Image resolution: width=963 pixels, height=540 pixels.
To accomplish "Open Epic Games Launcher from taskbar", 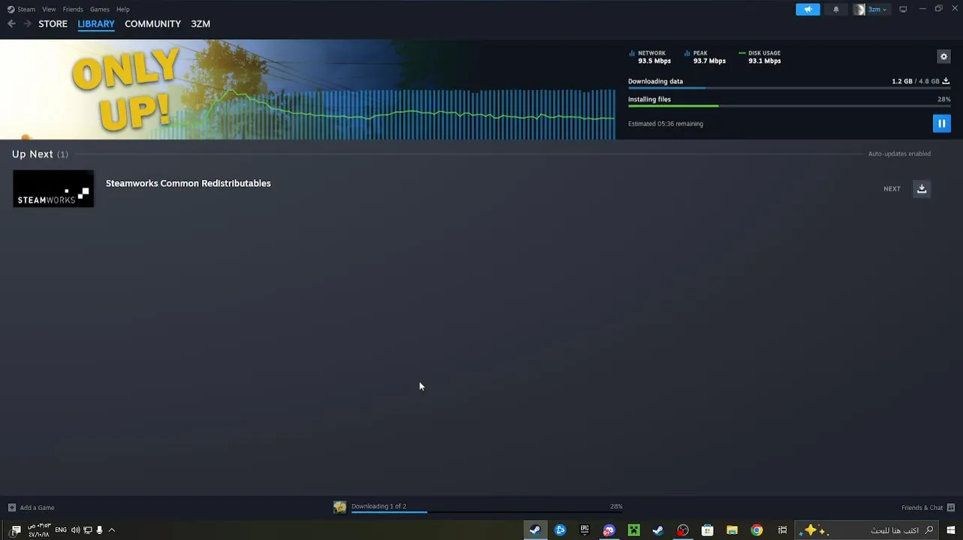I will pyautogui.click(x=585, y=530).
